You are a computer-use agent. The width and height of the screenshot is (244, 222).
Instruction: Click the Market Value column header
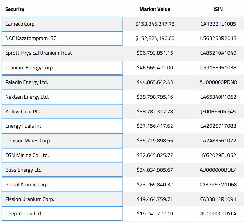pos(155,9)
